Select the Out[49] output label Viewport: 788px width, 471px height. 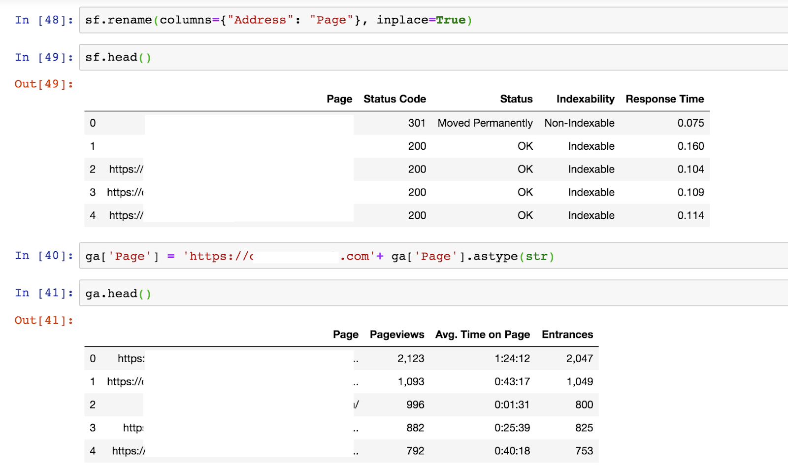point(44,84)
